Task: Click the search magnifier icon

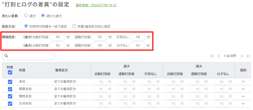Action: pyautogui.click(x=7, y=56)
